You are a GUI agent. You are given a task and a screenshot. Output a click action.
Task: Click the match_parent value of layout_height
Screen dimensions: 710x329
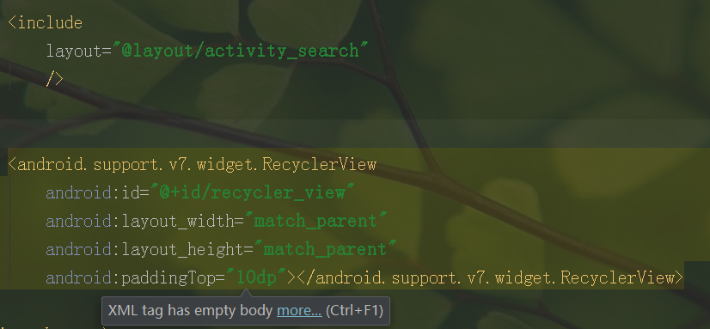pos(325,249)
